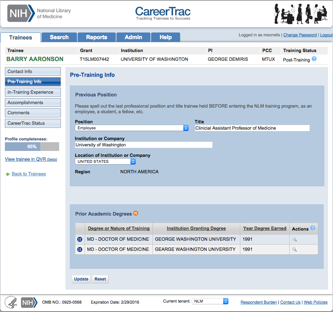Click the Back to Trainees link
The height and width of the screenshot is (312, 333).
tap(29, 174)
